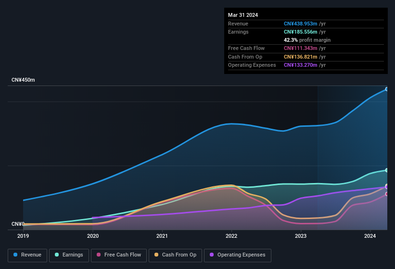Viewport: 395px width, 269px height.
Task: Select the Earnings line end-point marker
Action: 387,170
